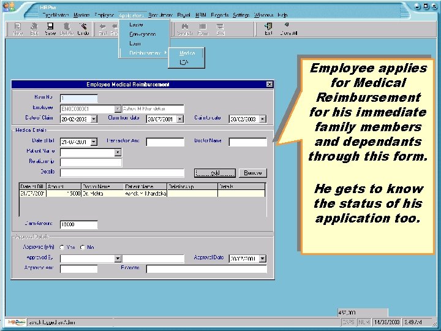Click the Edit toolbar icon
The width and height of the screenshot is (441, 331).
tap(34, 29)
